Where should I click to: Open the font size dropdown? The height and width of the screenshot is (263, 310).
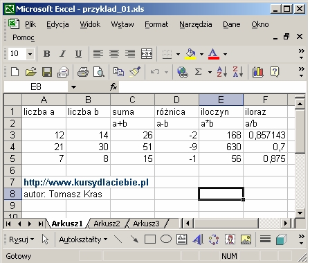click(30, 54)
